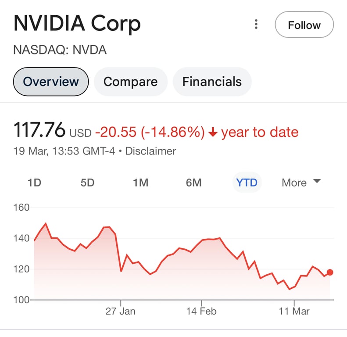347x337 pixels.
Task: Click the 27 Jan date label
Action: click(x=121, y=312)
